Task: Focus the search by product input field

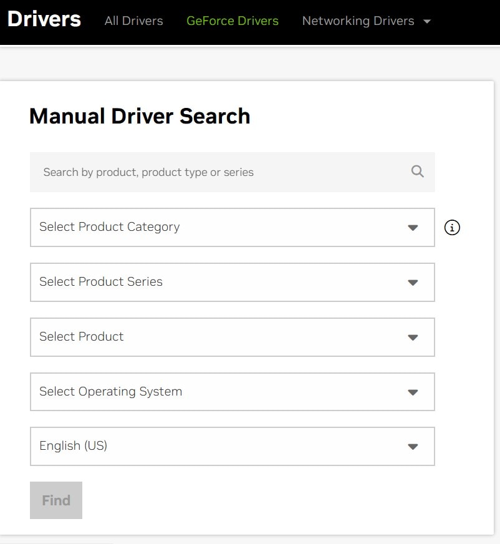Action: pos(233,172)
